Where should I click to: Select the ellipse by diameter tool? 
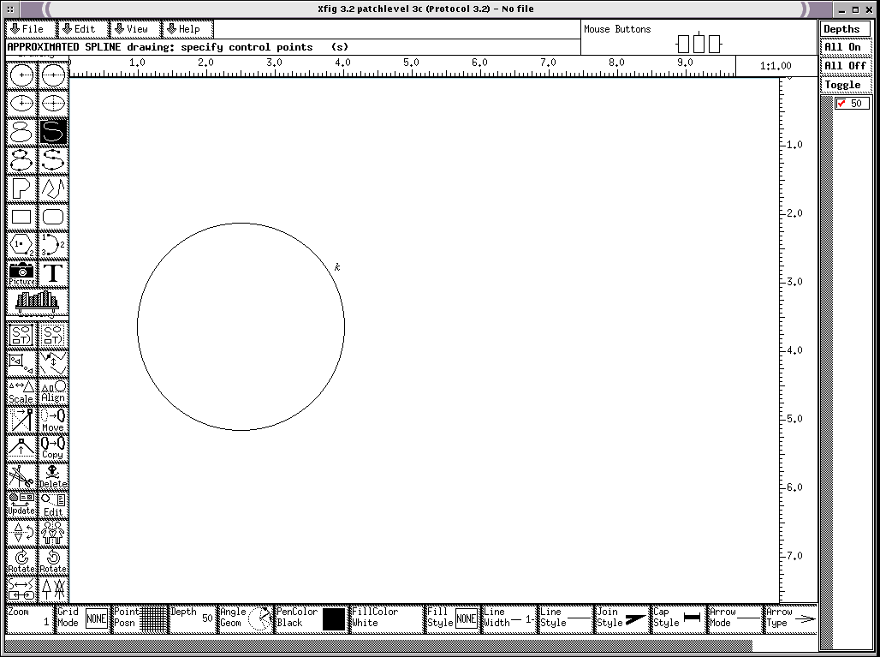point(53,104)
